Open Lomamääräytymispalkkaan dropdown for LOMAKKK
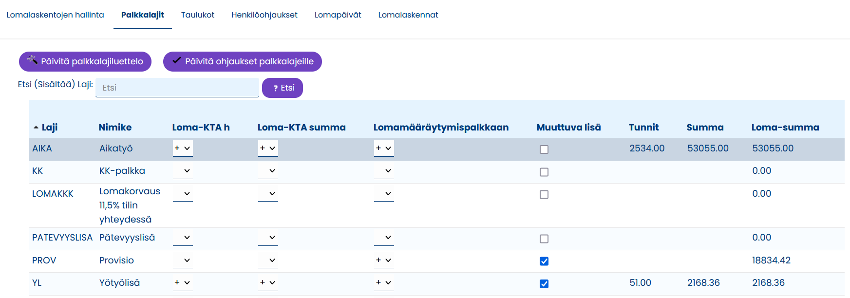 [x=384, y=193]
